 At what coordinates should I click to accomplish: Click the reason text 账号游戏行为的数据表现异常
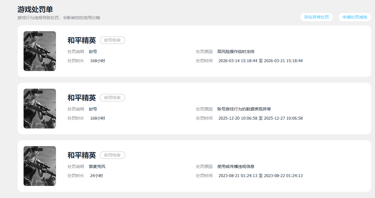tap(244, 109)
